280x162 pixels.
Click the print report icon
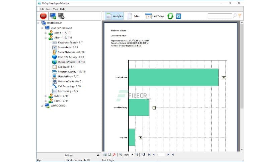point(105,155)
